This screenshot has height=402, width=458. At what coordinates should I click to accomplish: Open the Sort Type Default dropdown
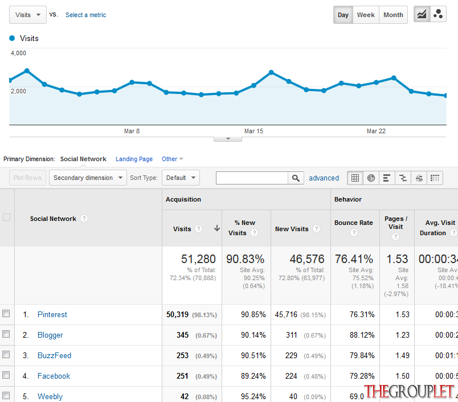(181, 178)
